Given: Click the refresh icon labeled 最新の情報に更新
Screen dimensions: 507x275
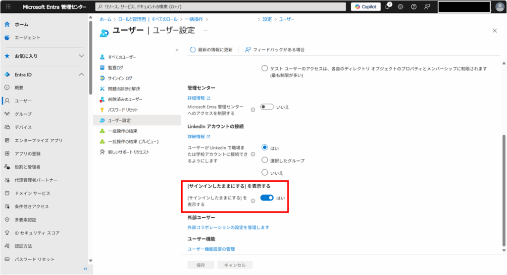Looking at the screenshot, I should (x=193, y=50).
